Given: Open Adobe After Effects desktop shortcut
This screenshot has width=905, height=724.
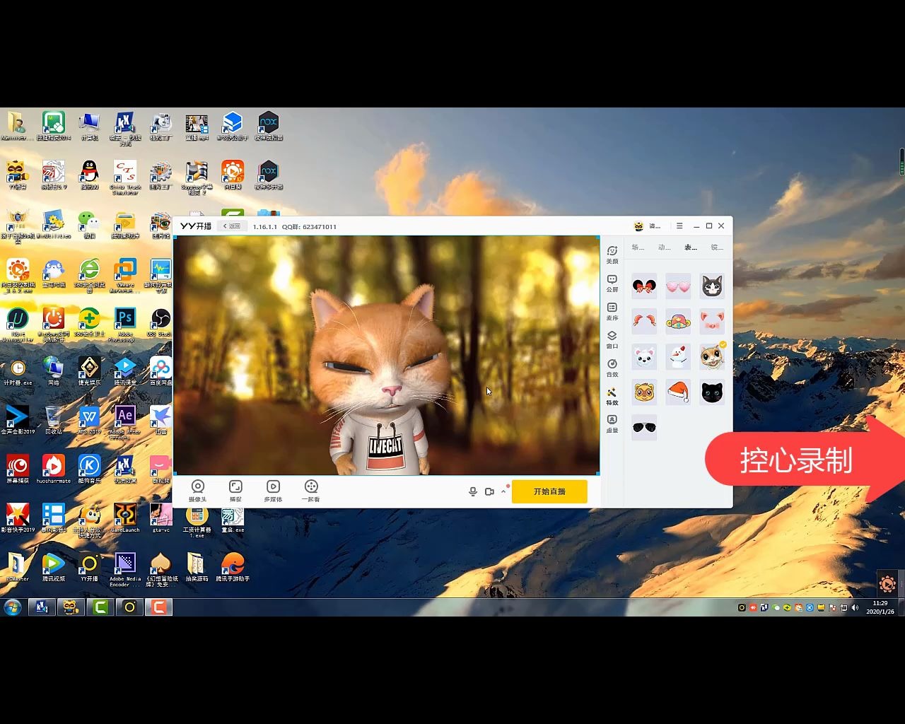Looking at the screenshot, I should pos(125,421).
